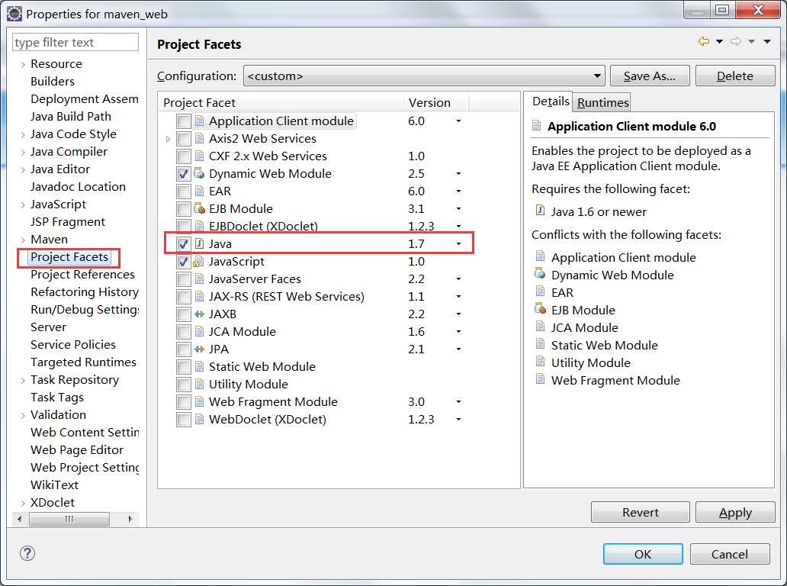
Task: Uncheck the JavaScript facet checkbox
Action: 184,262
